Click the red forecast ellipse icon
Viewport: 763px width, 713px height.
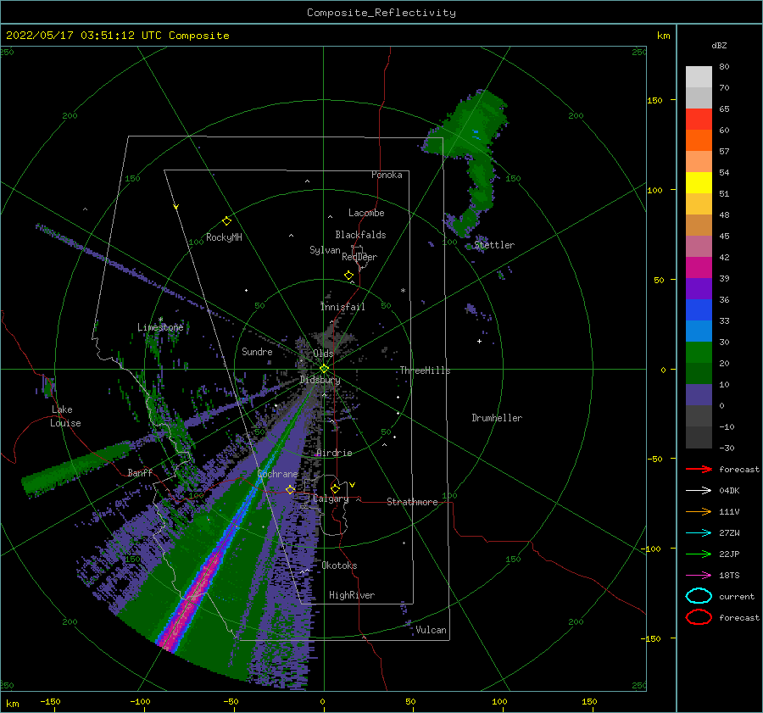(699, 617)
